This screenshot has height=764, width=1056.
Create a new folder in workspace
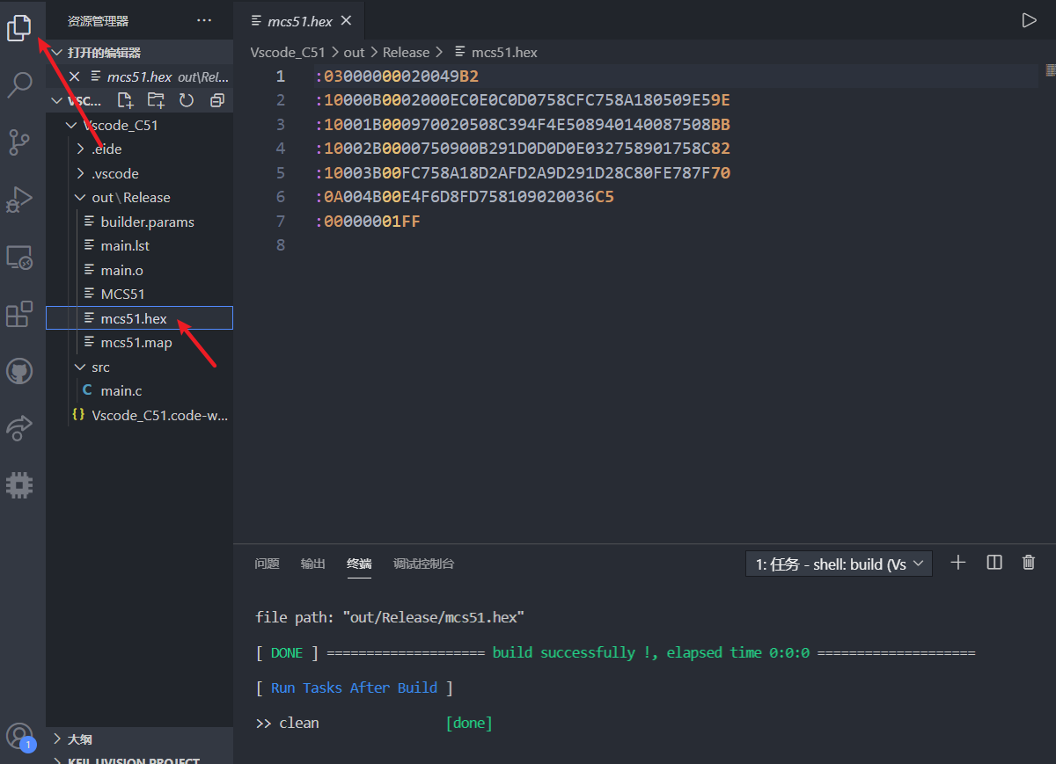tap(156, 100)
